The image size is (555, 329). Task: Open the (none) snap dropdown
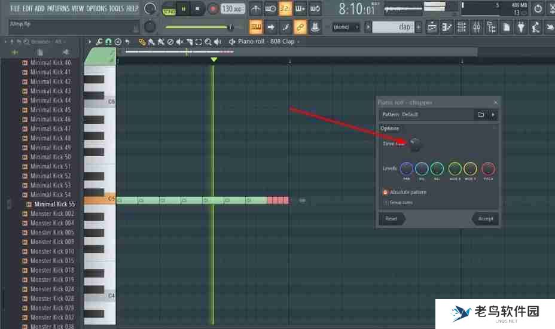pos(346,27)
